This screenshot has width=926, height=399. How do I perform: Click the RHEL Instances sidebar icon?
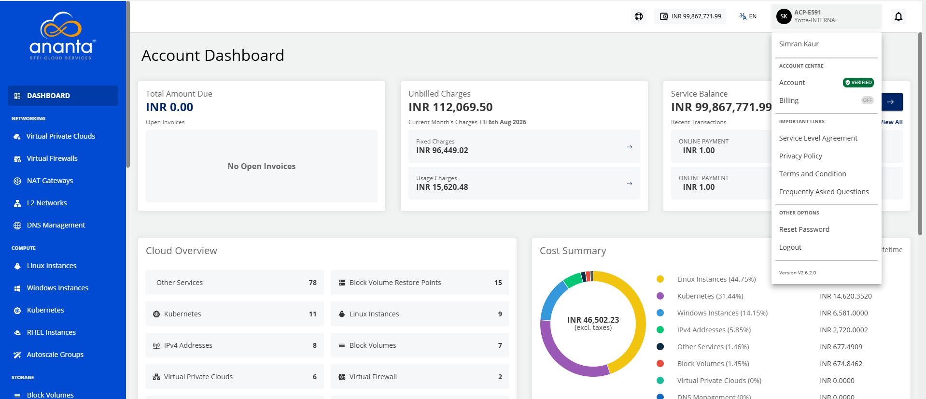[x=17, y=333]
